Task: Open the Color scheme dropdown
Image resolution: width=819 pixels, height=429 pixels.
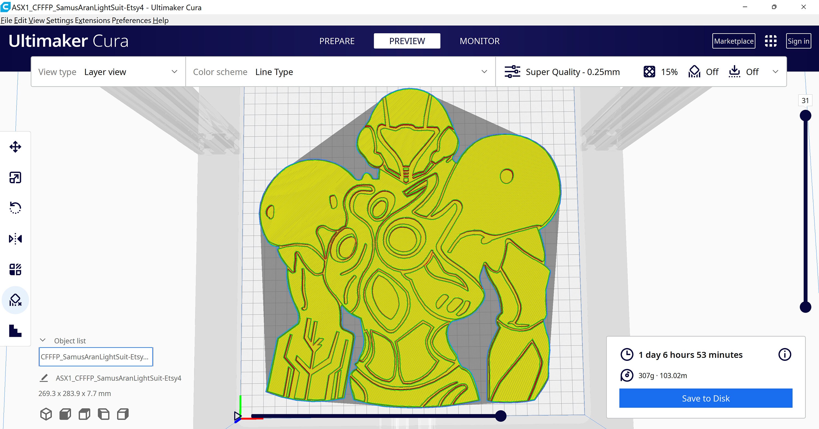Action: tap(340, 72)
